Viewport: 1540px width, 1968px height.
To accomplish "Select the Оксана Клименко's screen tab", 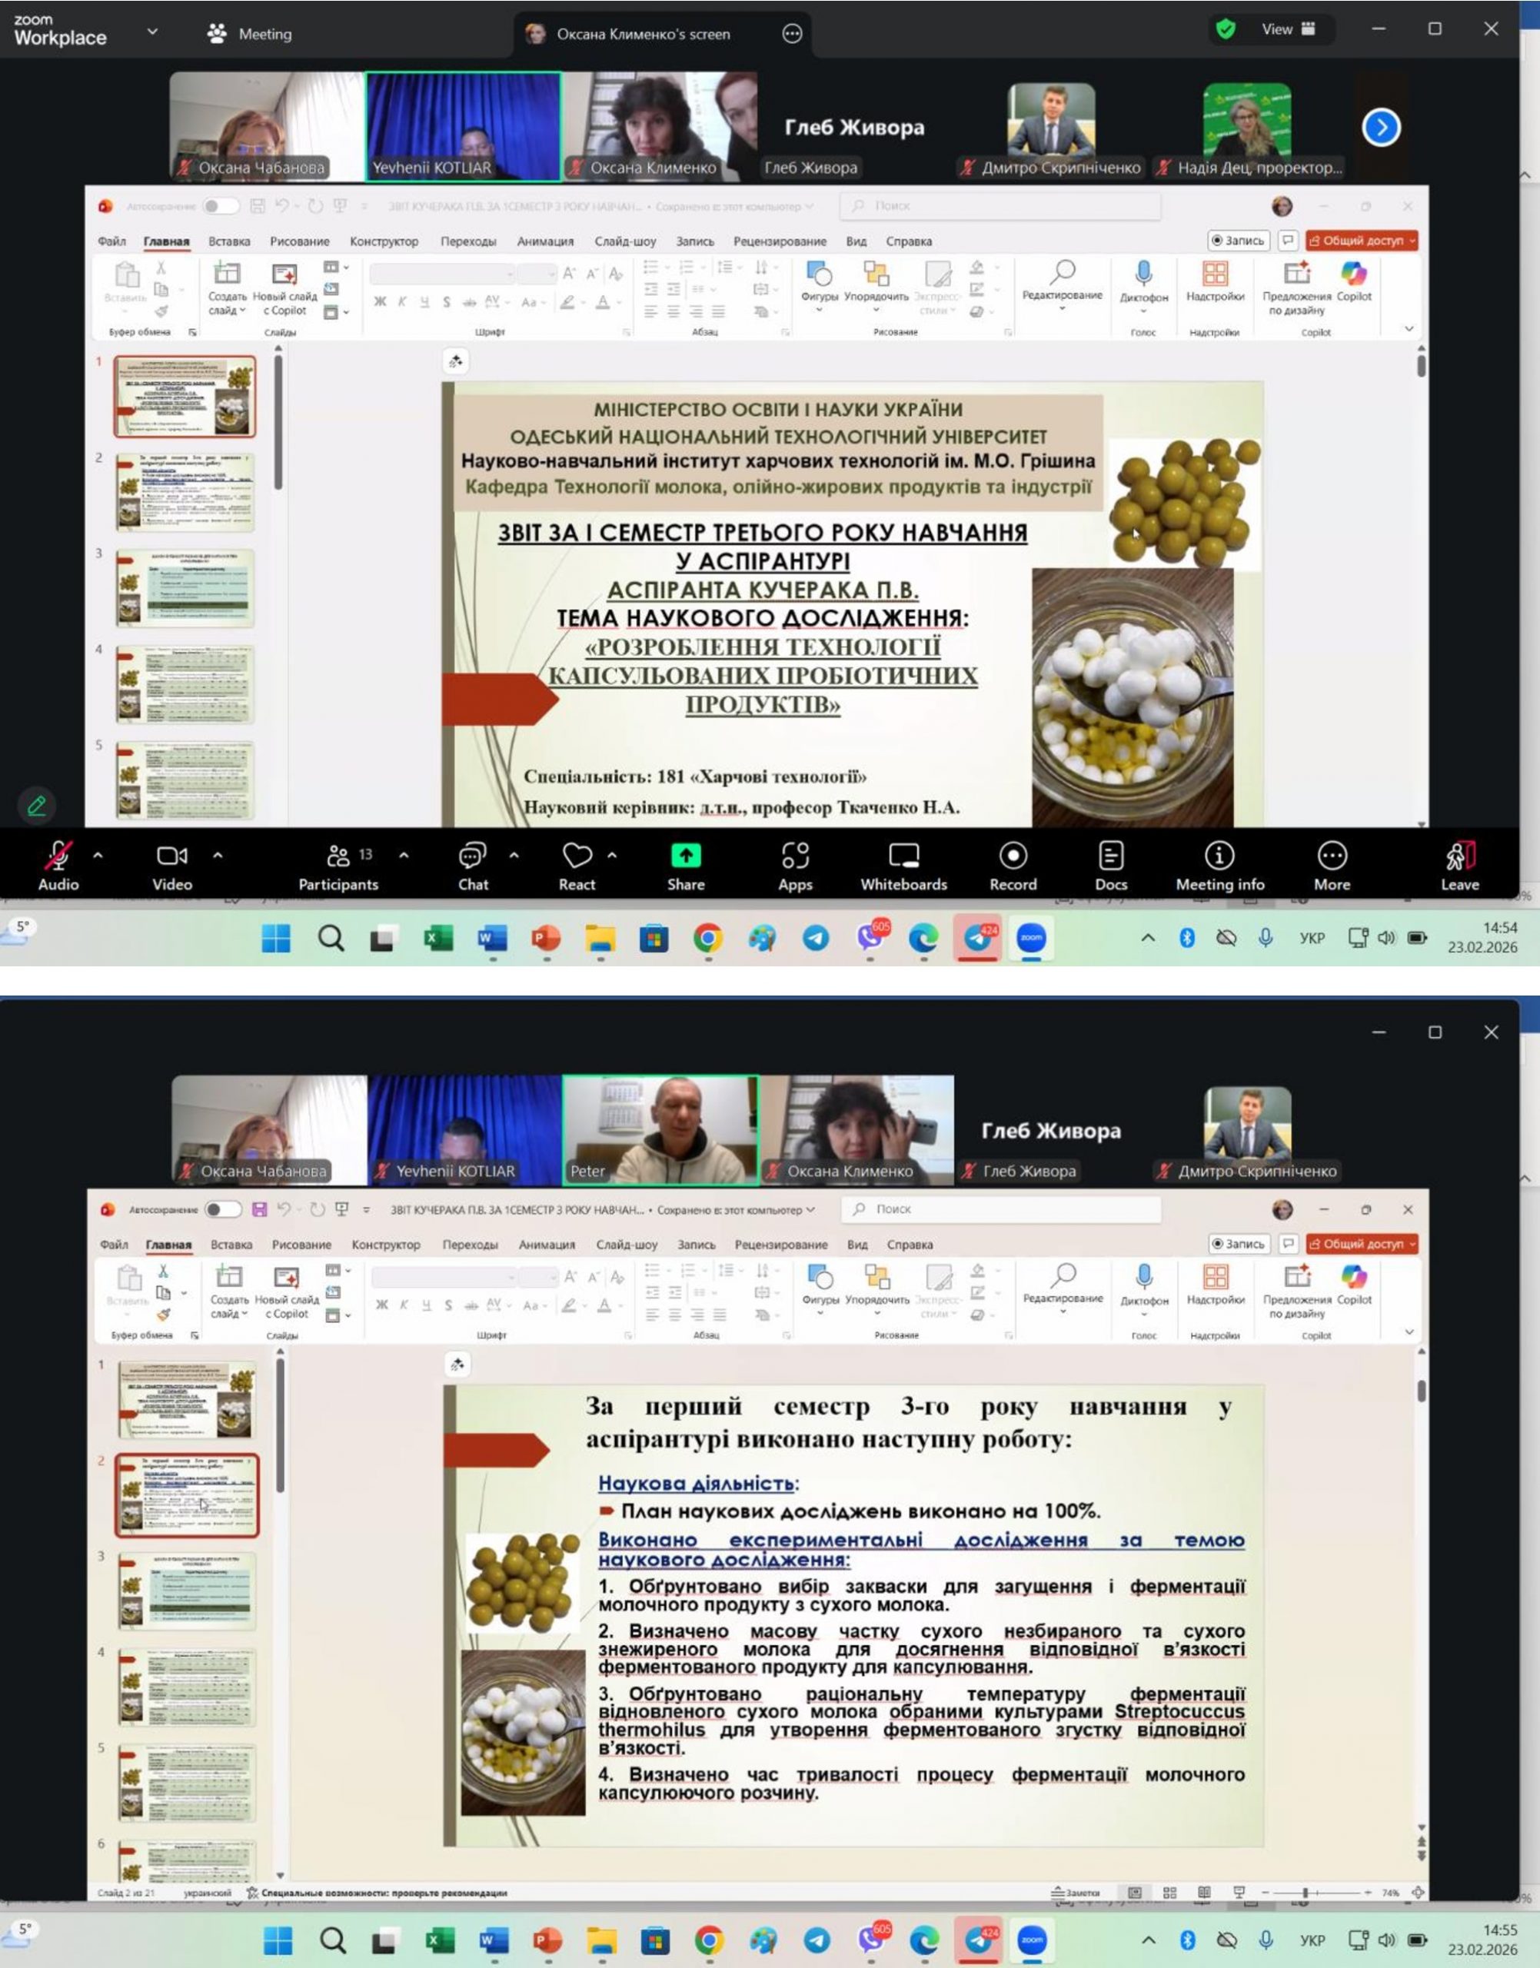I will click(x=642, y=33).
